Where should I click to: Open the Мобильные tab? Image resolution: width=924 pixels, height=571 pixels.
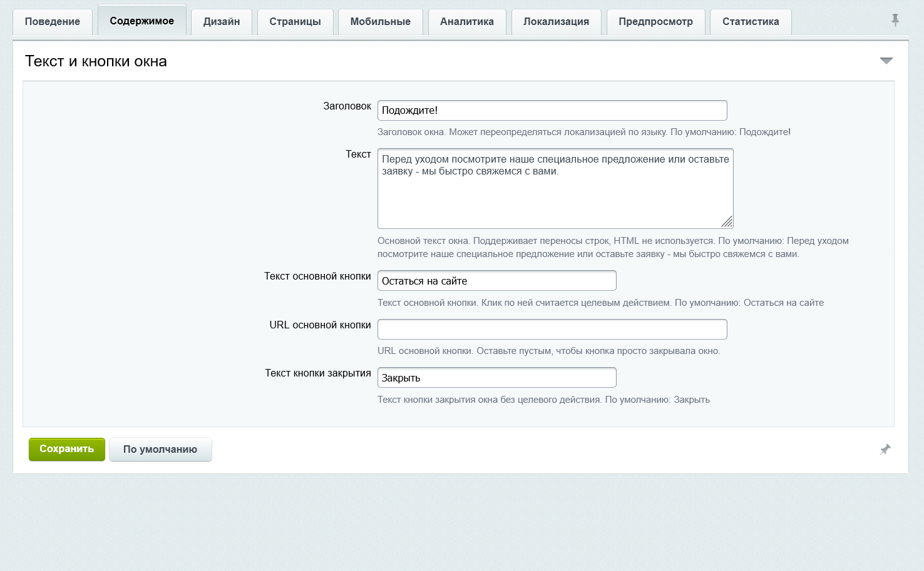coord(381,21)
